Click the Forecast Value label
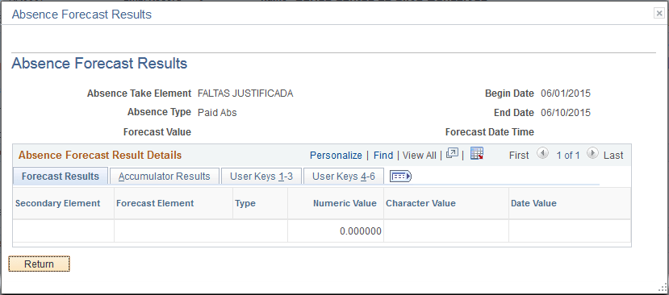This screenshot has width=669, height=295. [157, 132]
